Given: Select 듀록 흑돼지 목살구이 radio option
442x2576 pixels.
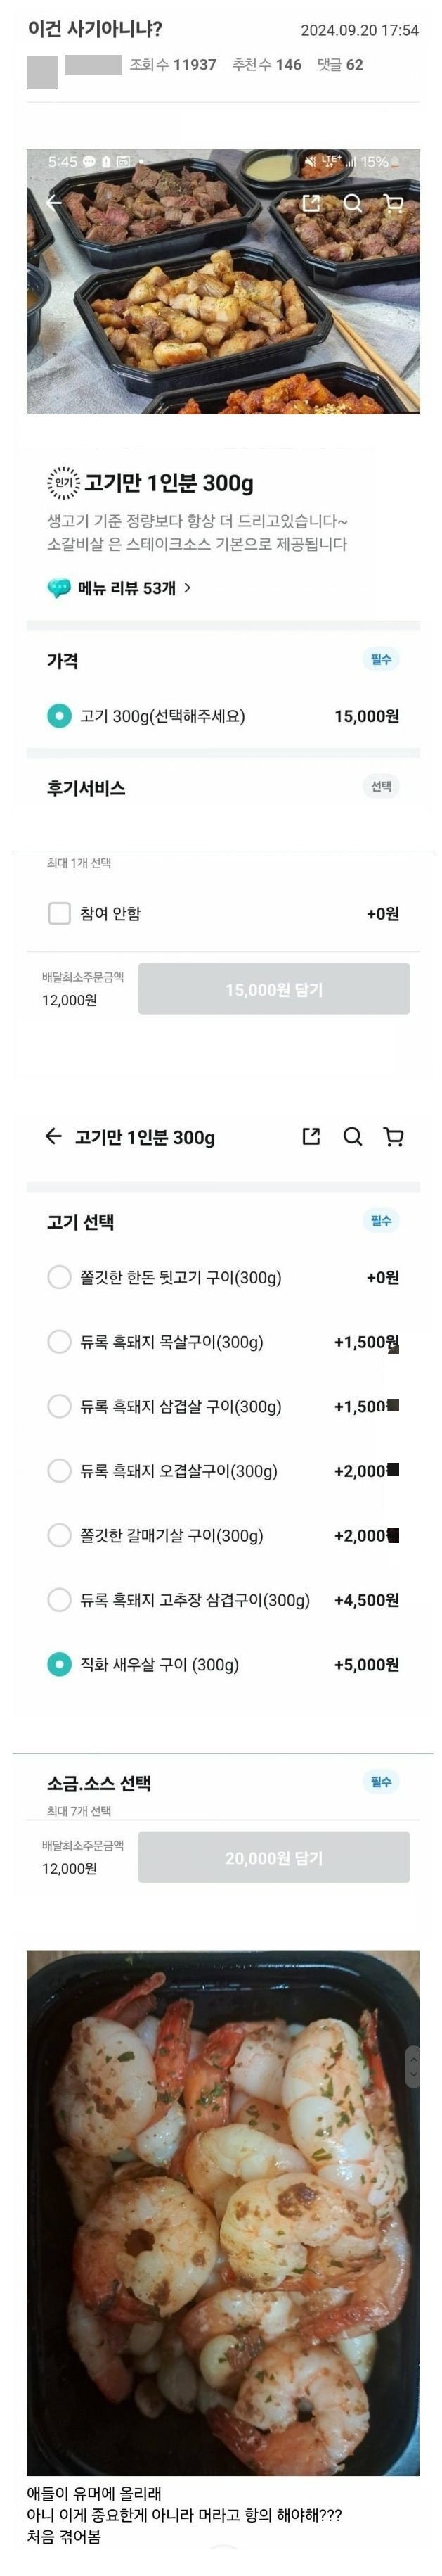Looking at the screenshot, I should (x=60, y=1342).
